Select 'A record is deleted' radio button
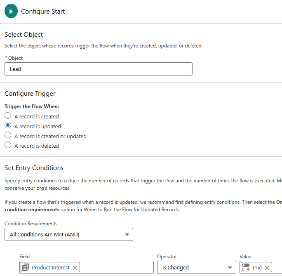 8,145
